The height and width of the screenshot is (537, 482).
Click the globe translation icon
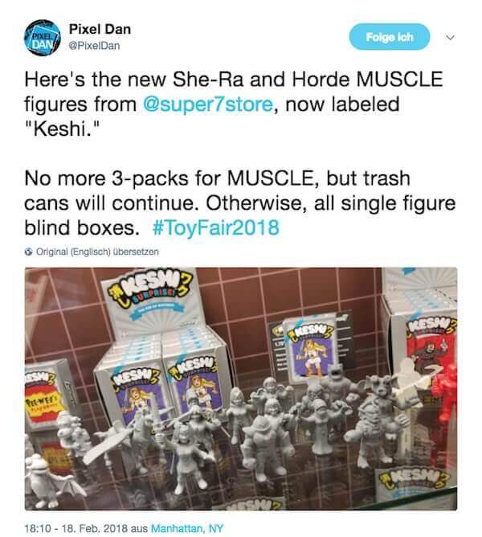point(29,252)
